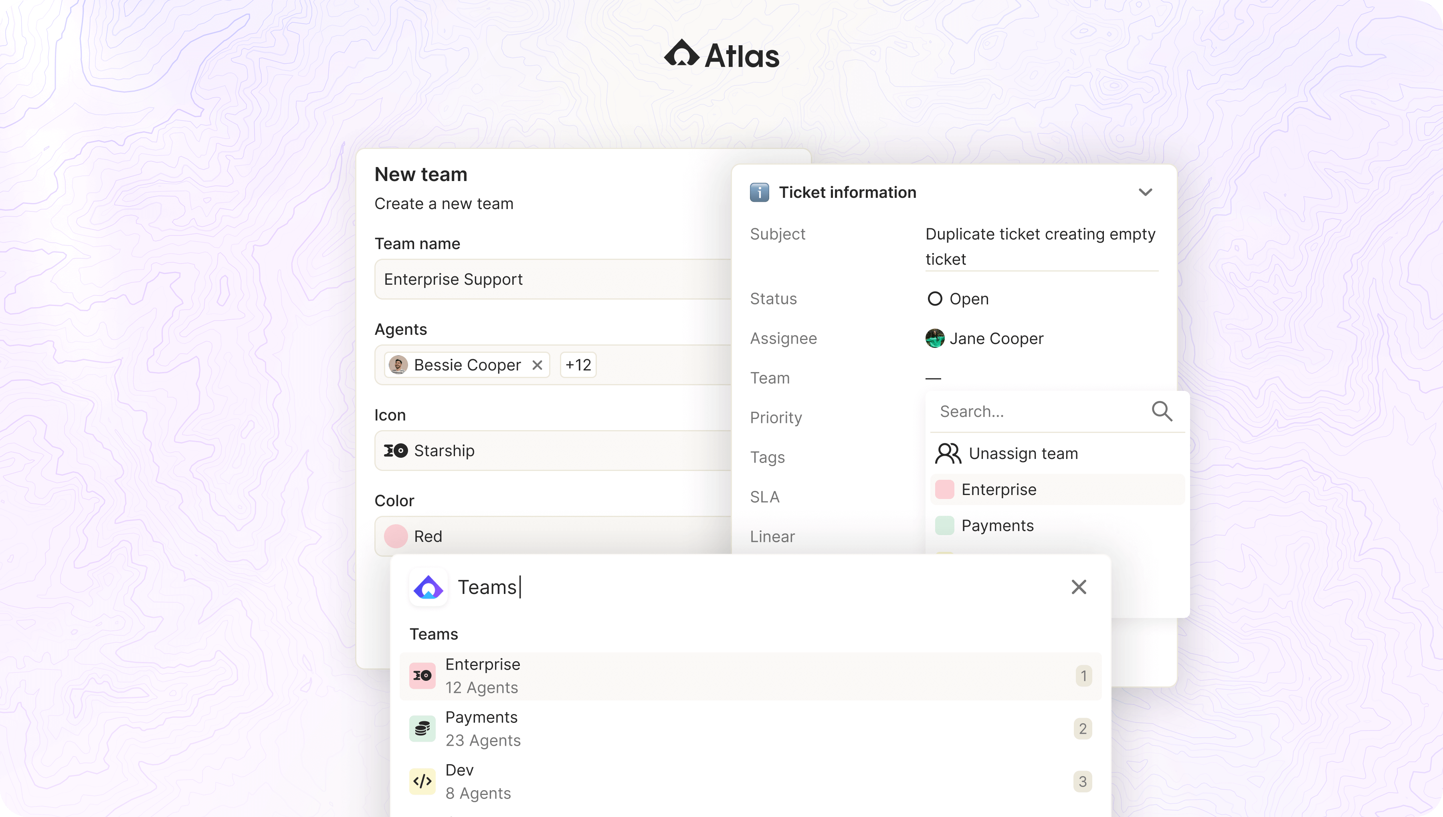Edit the ticket Subject text
The height and width of the screenshot is (817, 1443).
pyautogui.click(x=1041, y=246)
